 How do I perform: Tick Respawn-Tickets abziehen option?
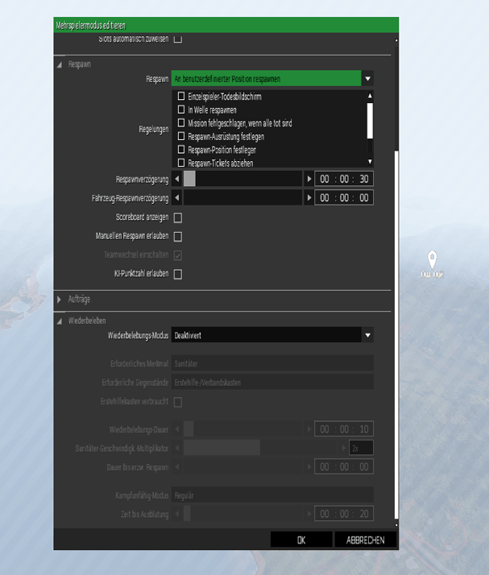click(181, 163)
